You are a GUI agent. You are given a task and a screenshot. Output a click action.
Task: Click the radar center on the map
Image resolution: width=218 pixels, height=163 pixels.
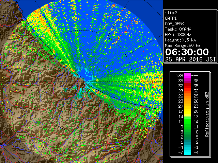82,81
